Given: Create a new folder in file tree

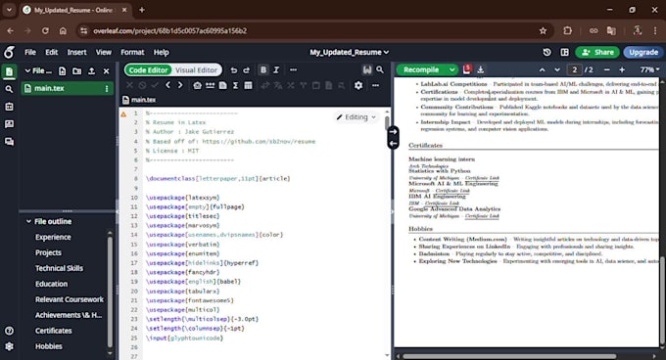Looking at the screenshot, I should 76,70.
